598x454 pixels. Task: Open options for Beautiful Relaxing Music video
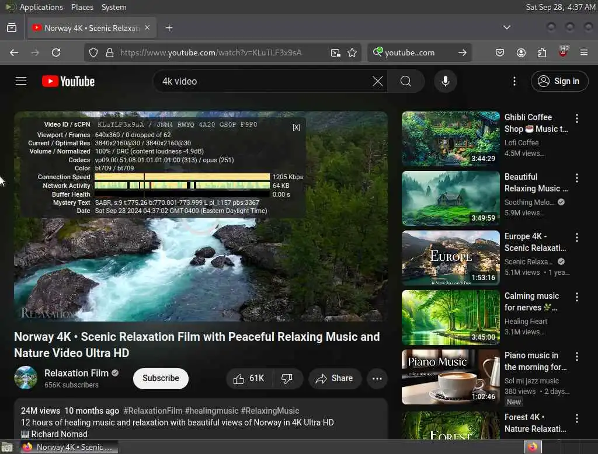[576, 178]
